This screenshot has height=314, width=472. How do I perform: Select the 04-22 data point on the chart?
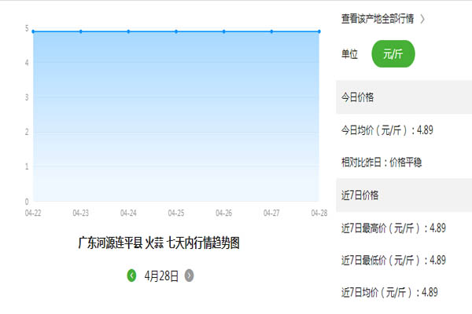point(33,31)
